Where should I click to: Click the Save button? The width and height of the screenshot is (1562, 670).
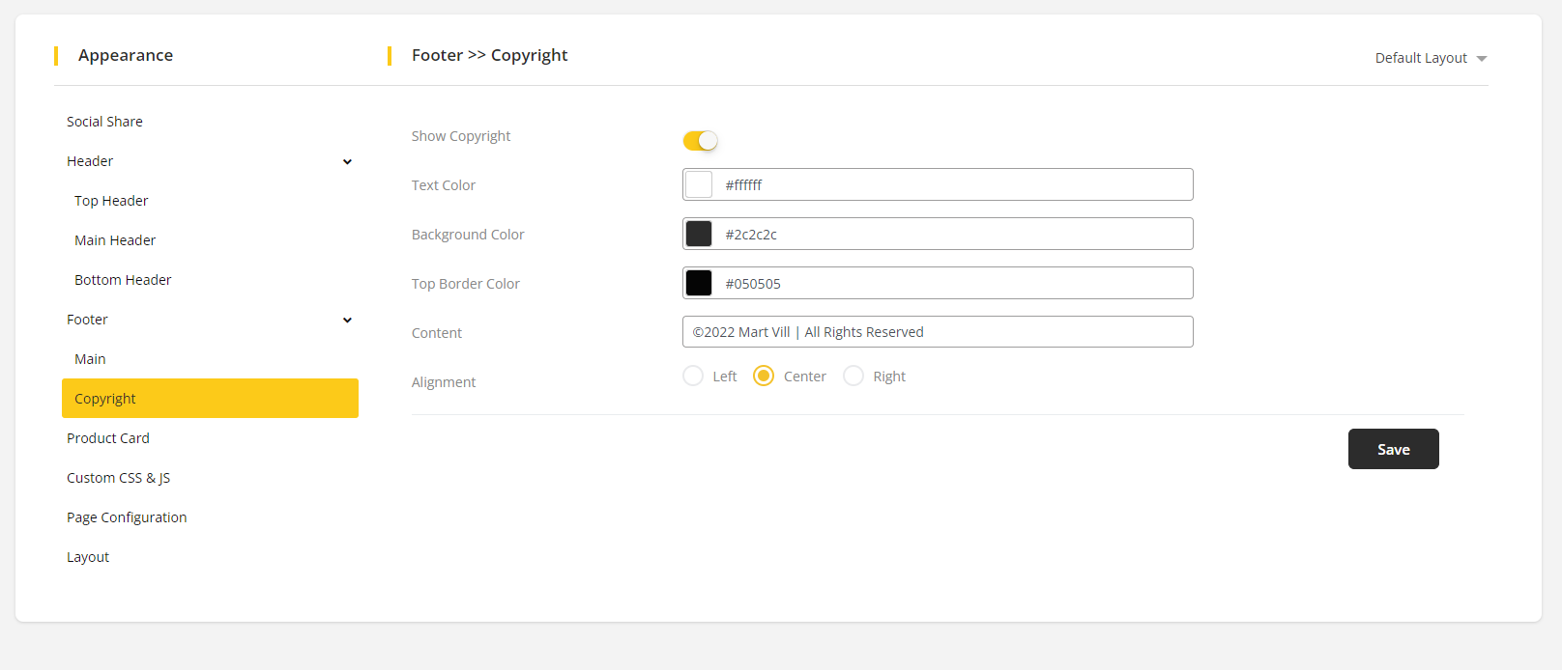coord(1393,449)
